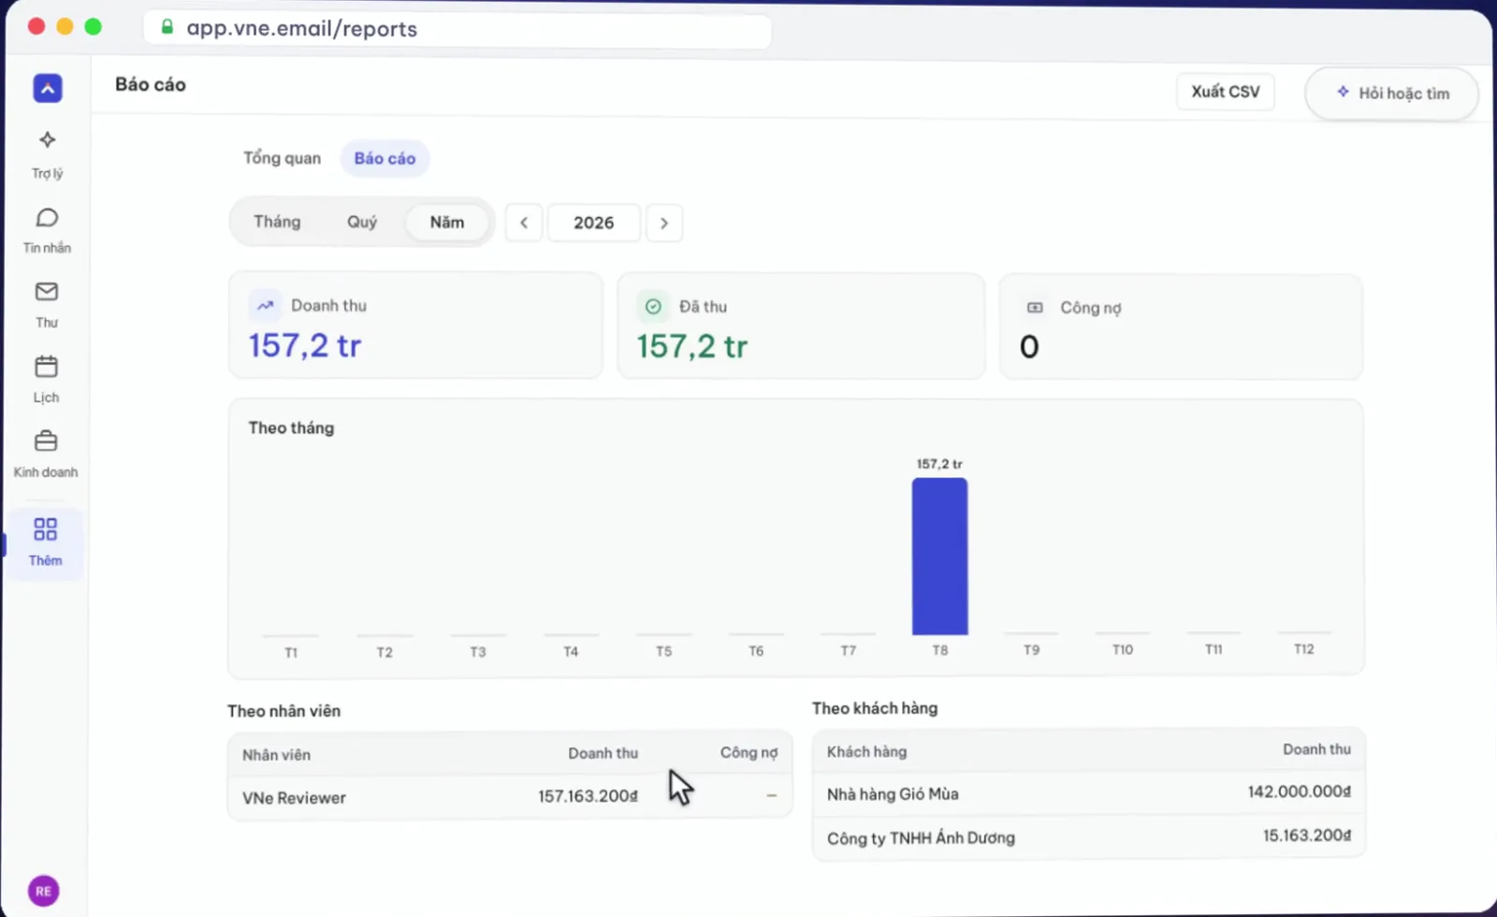Open the RE user avatar

pyautogui.click(x=43, y=891)
